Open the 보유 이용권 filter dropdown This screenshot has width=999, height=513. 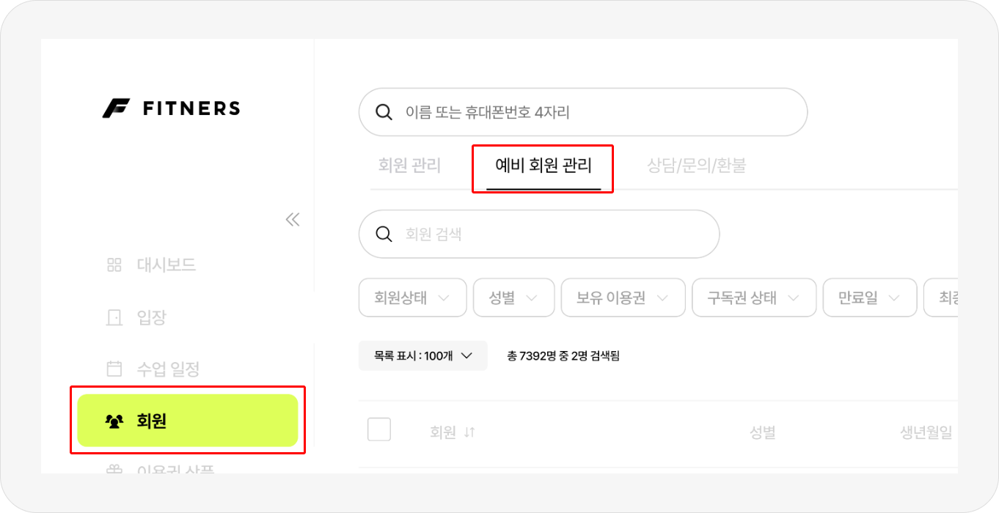pos(623,298)
